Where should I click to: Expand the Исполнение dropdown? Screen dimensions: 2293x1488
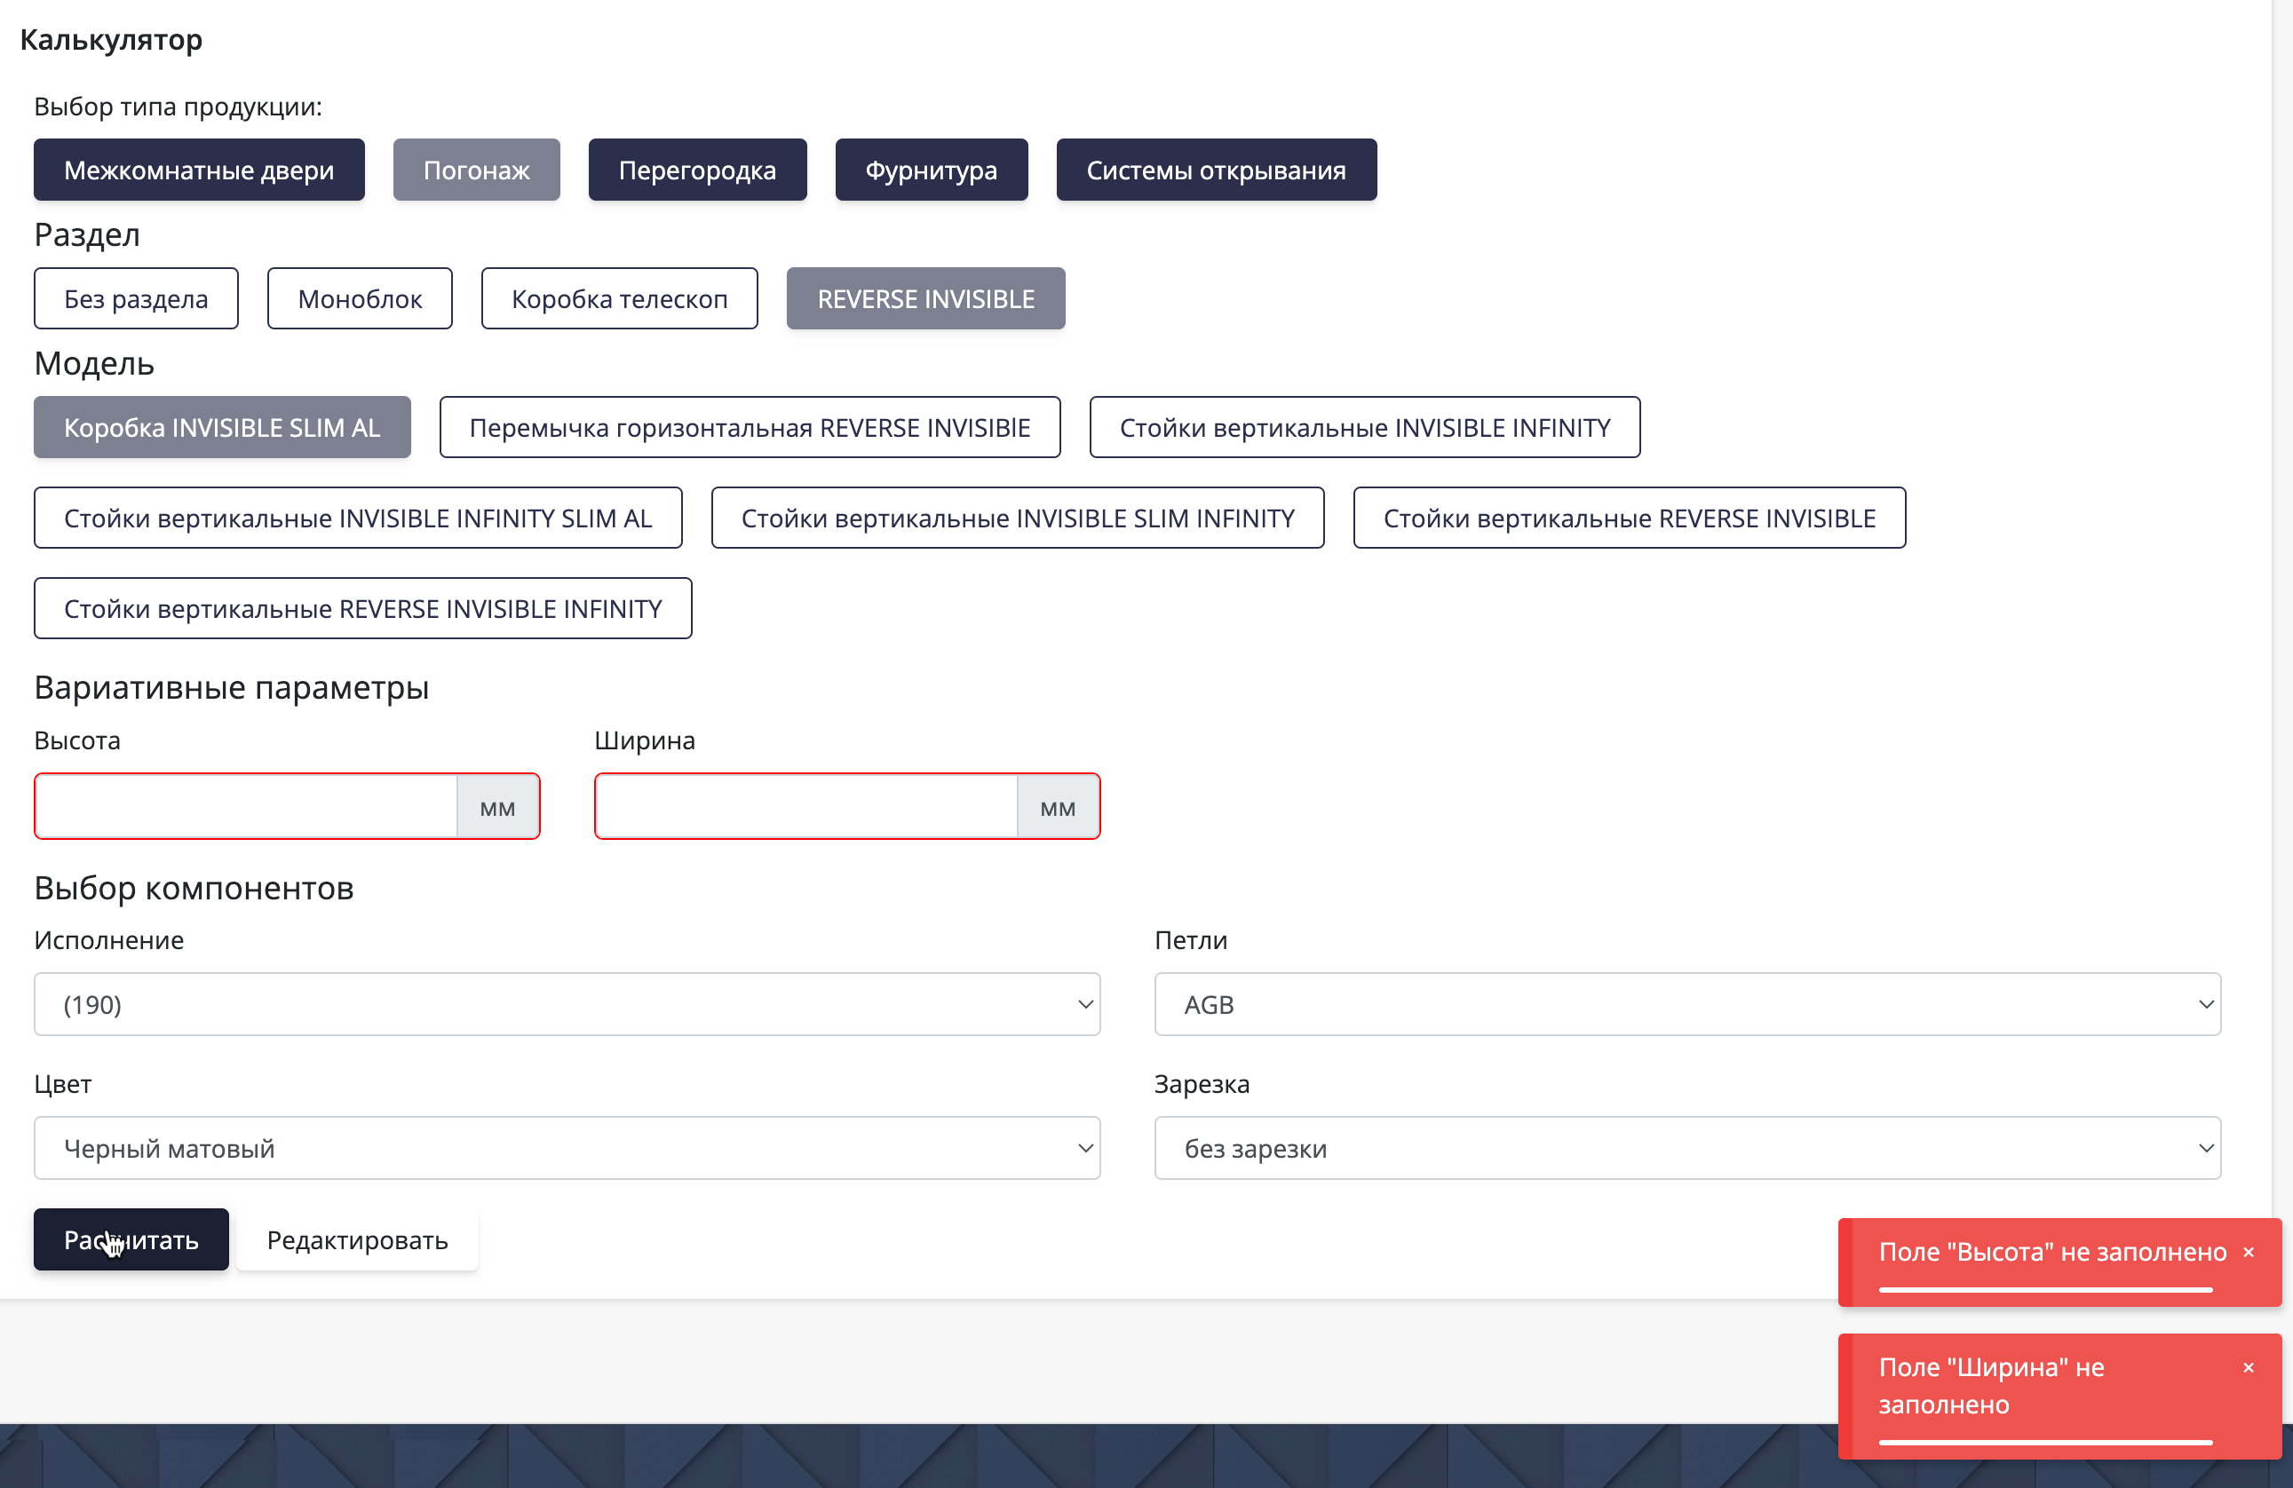(x=567, y=1003)
